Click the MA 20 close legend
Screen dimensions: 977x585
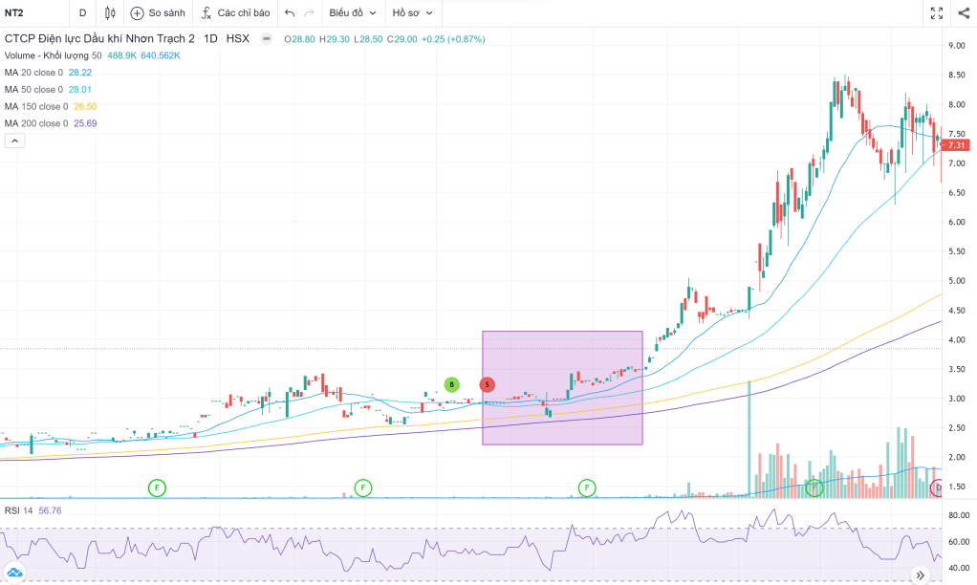point(34,72)
